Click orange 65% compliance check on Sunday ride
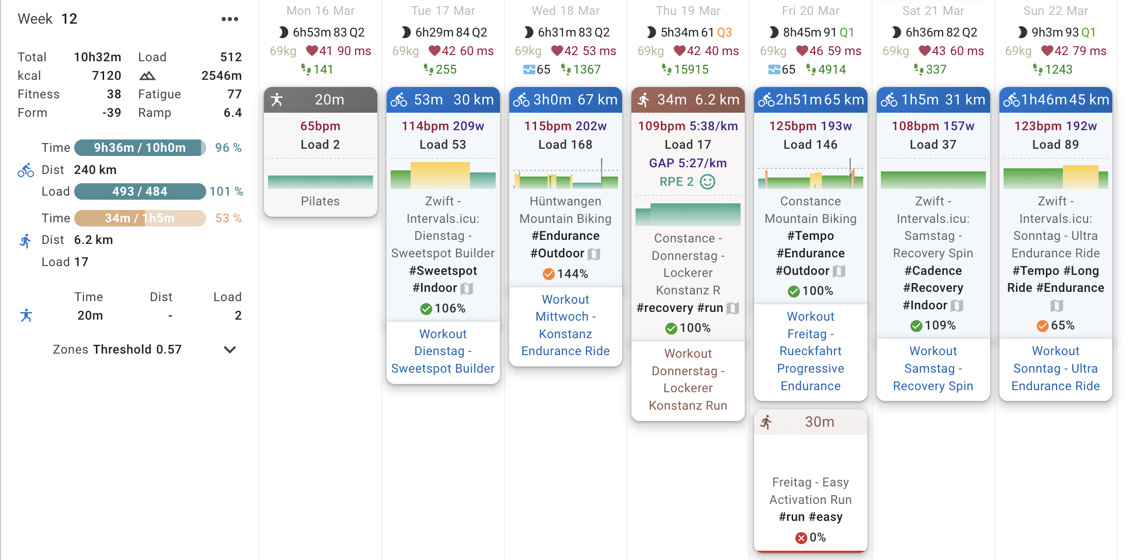Viewport: 1136px width, 560px height. tap(1042, 326)
